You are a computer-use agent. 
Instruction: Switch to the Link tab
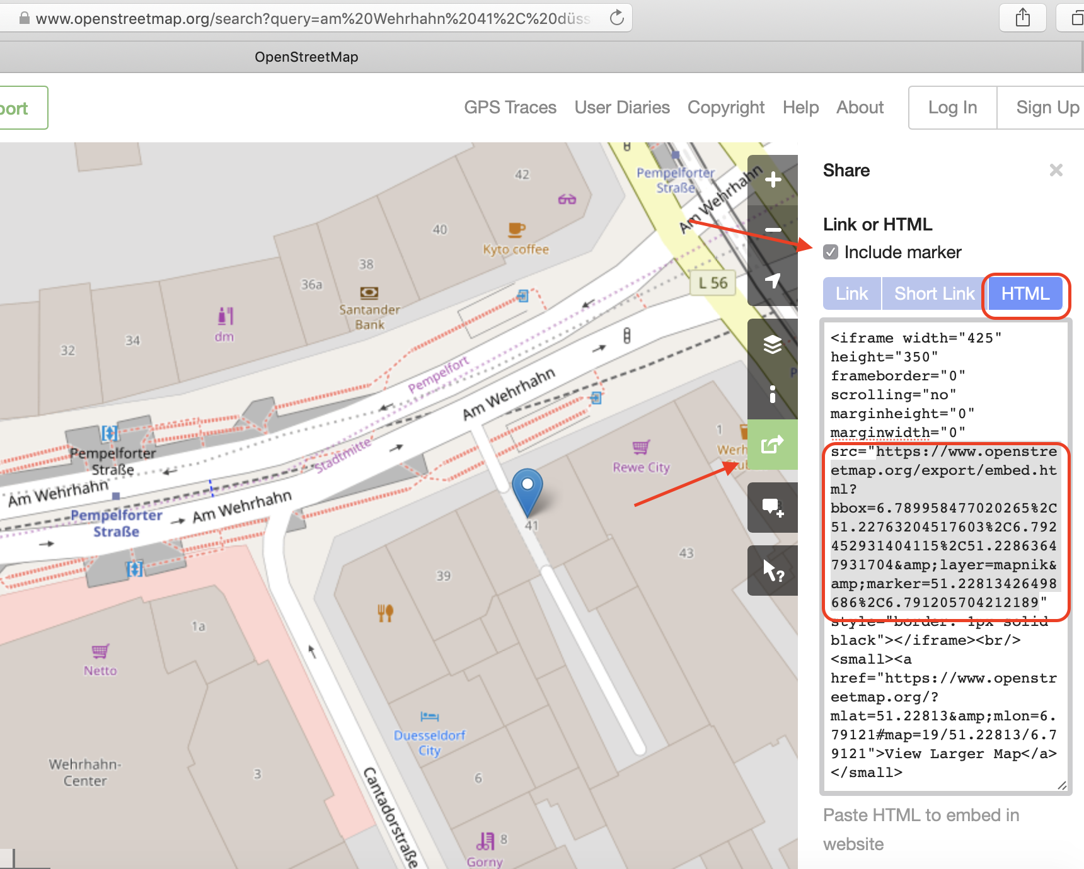click(851, 294)
